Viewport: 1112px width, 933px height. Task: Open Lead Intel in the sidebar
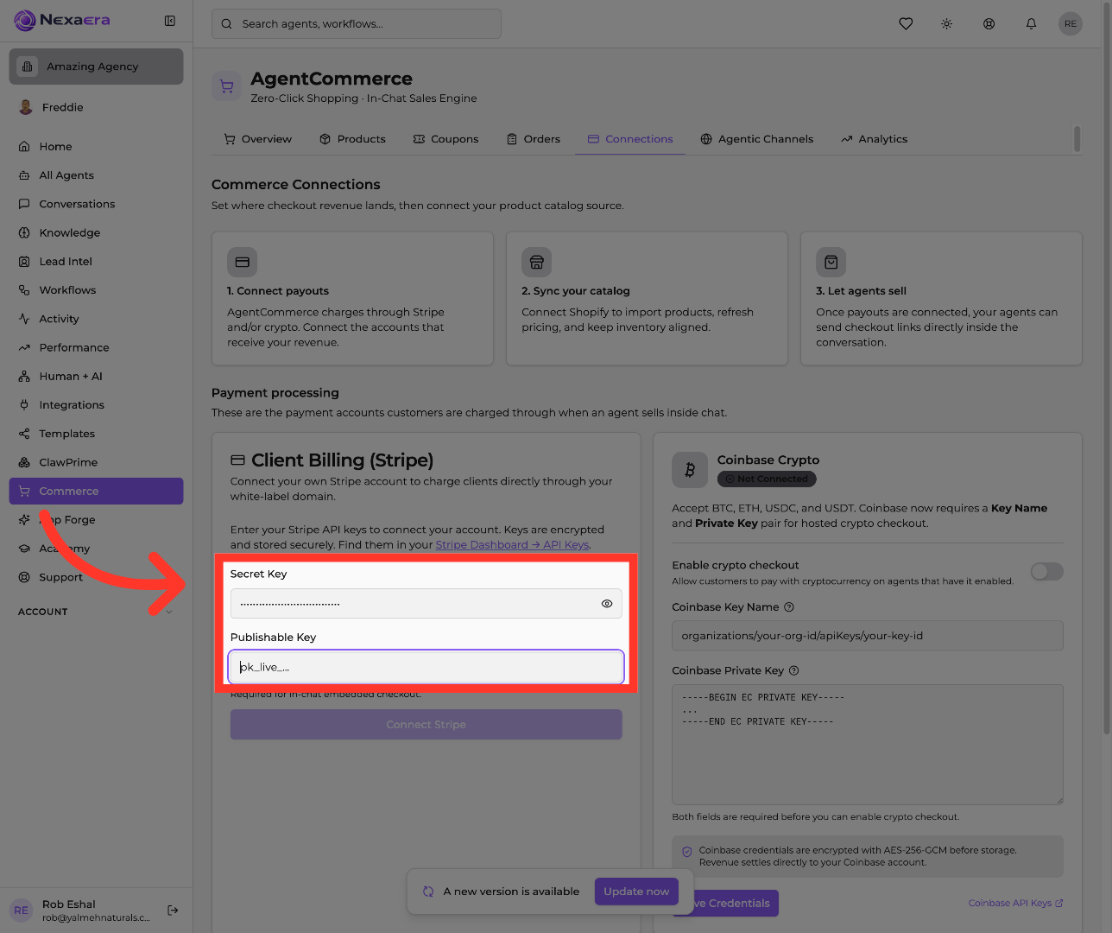[96, 262]
